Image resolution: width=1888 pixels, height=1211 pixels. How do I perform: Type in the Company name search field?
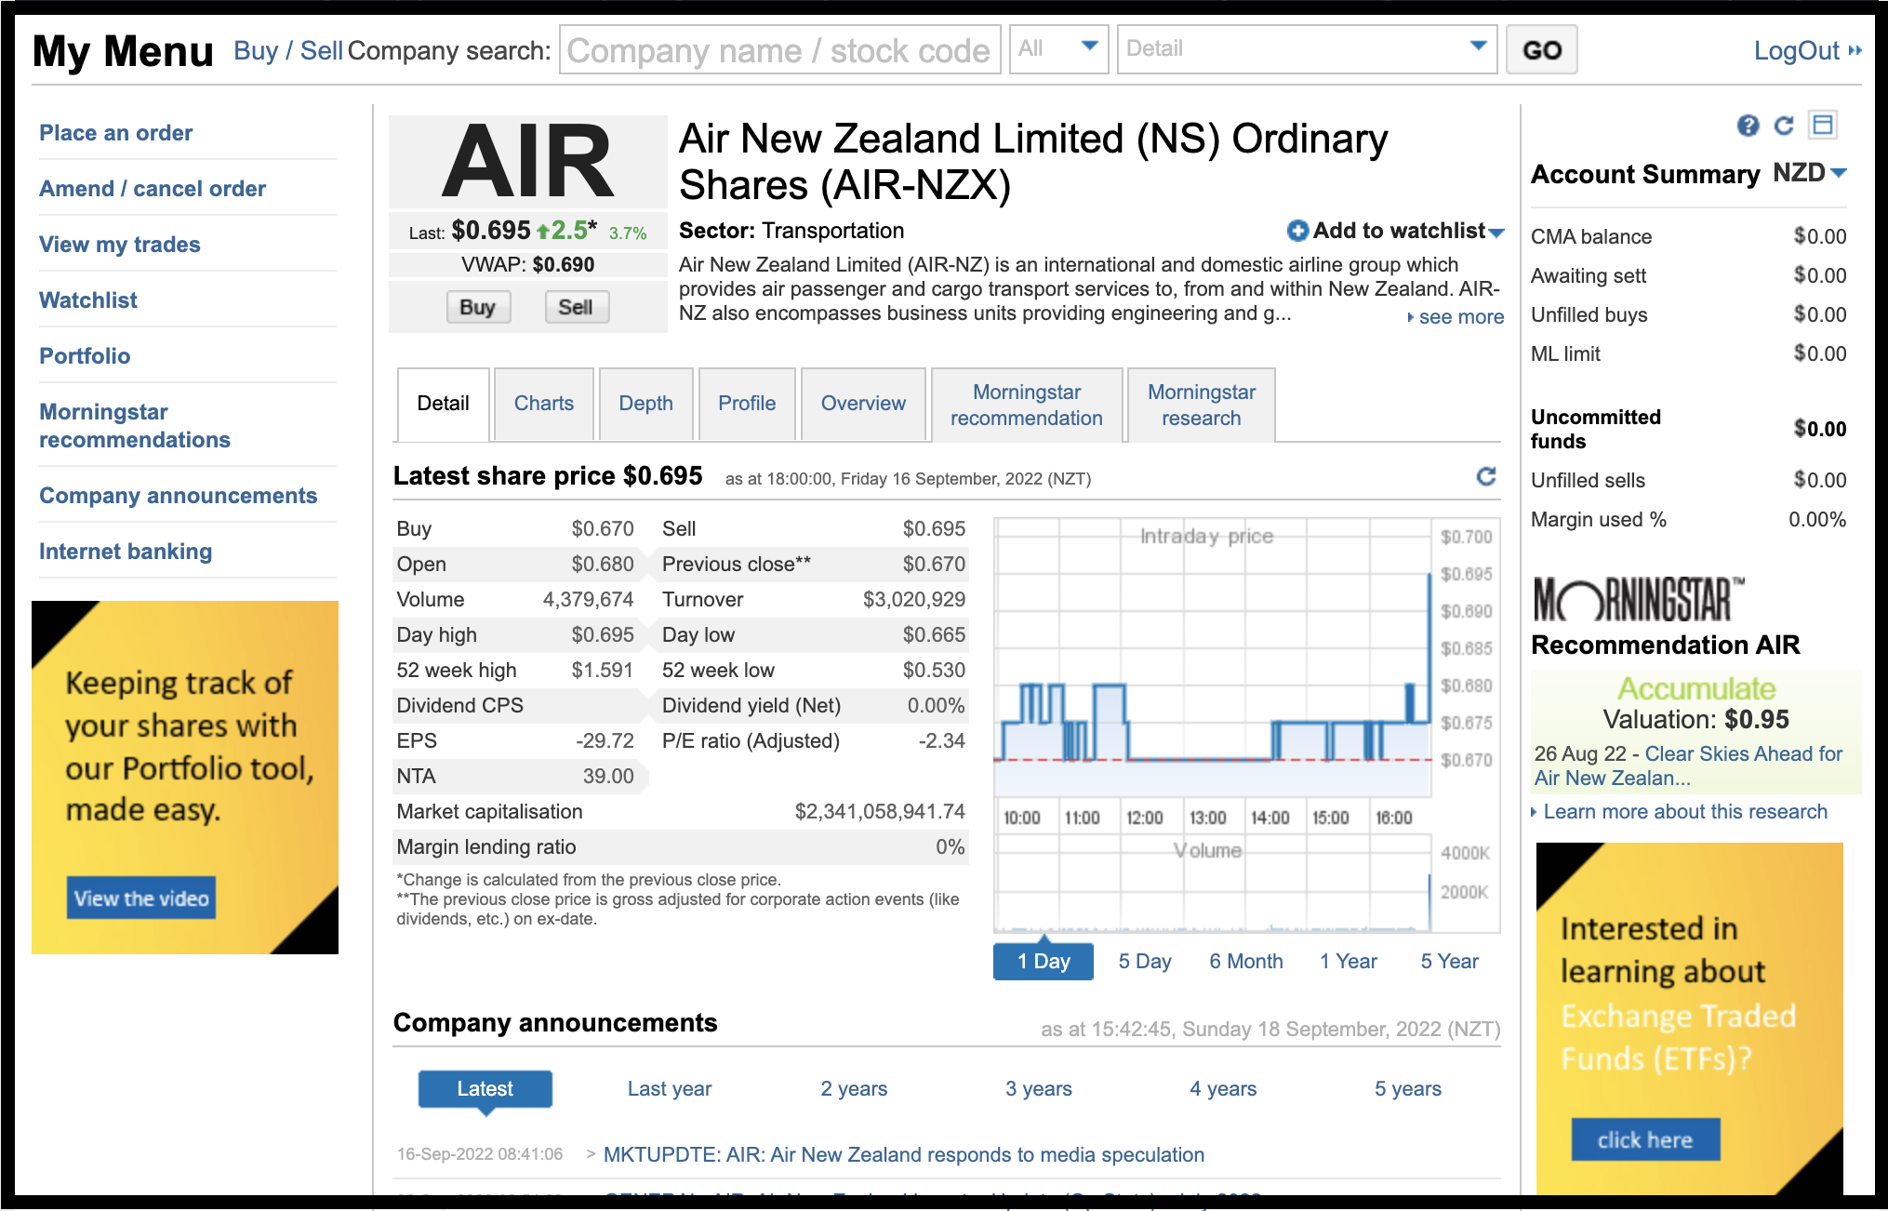pyautogui.click(x=779, y=50)
